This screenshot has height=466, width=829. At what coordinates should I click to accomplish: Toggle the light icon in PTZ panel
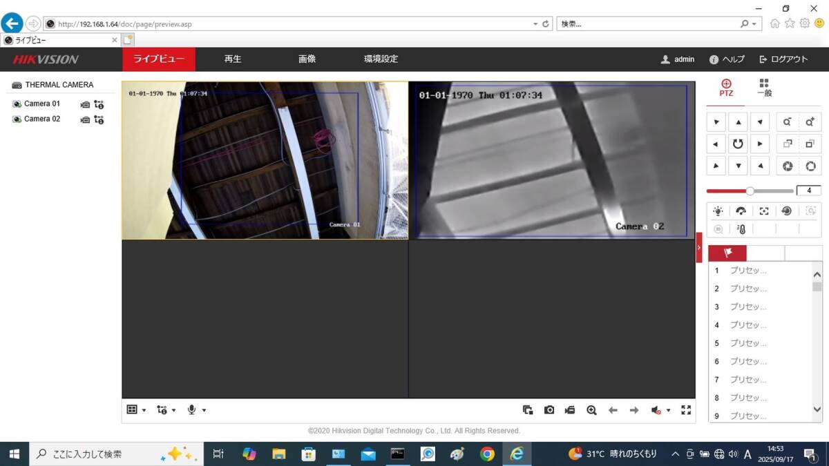pos(718,211)
